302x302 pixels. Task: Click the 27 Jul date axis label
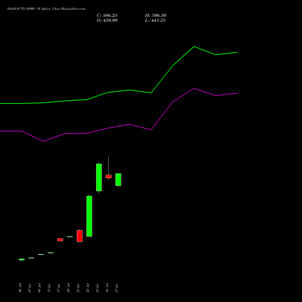pos(117,288)
